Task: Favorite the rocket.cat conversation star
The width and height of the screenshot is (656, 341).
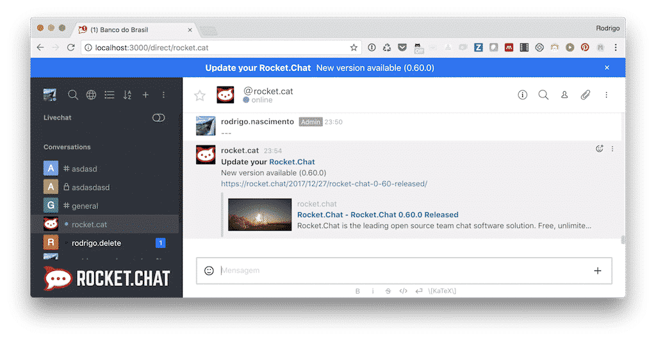Action: pyautogui.click(x=200, y=96)
